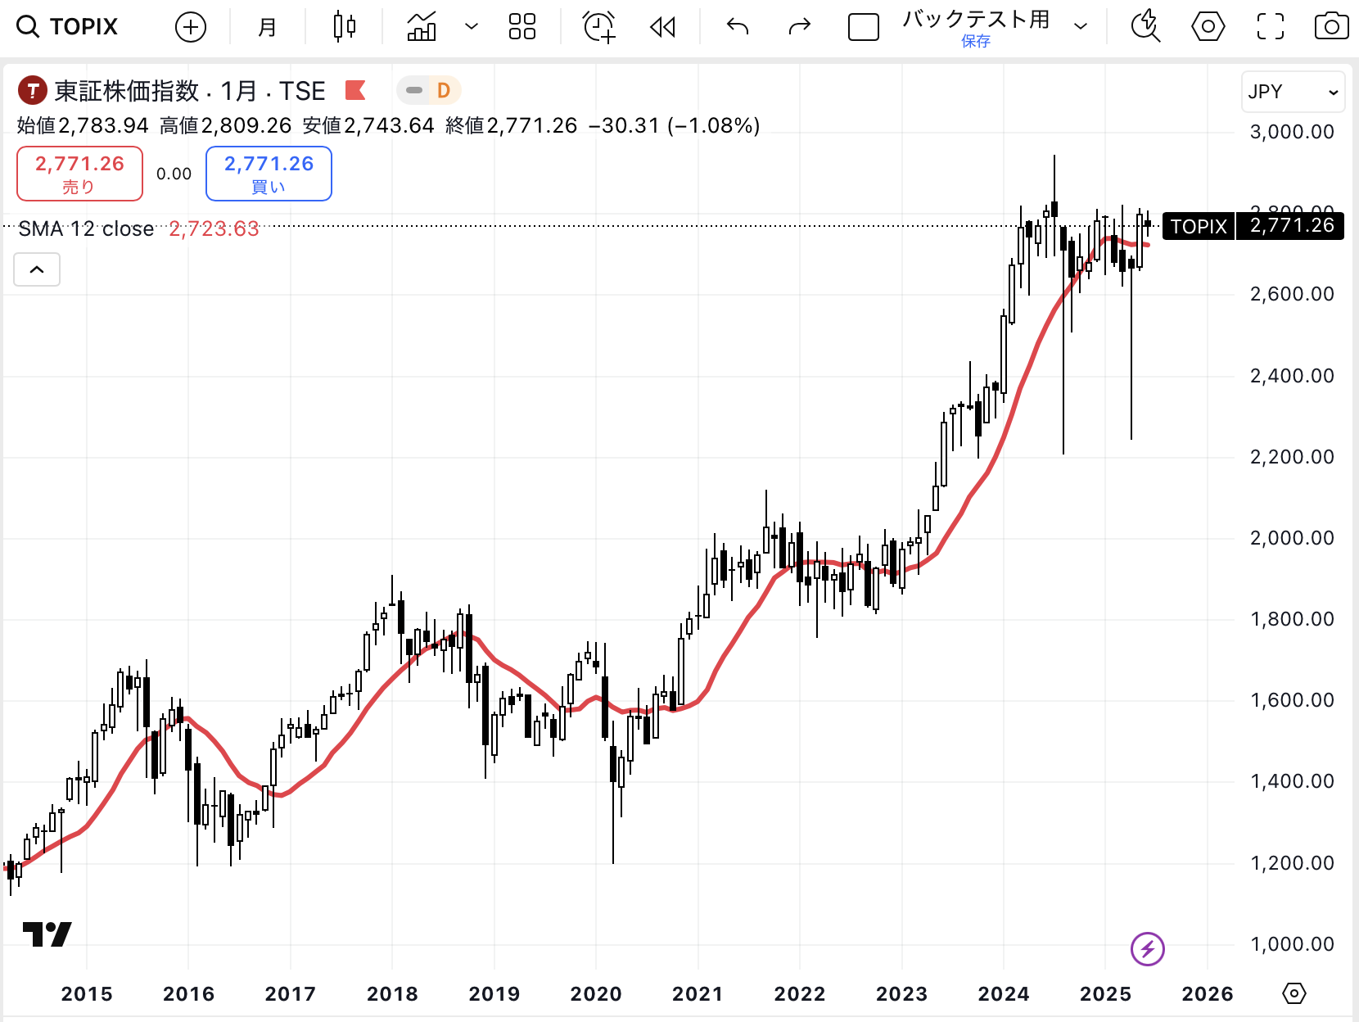
Task: Start bar replay mode
Action: tap(662, 27)
